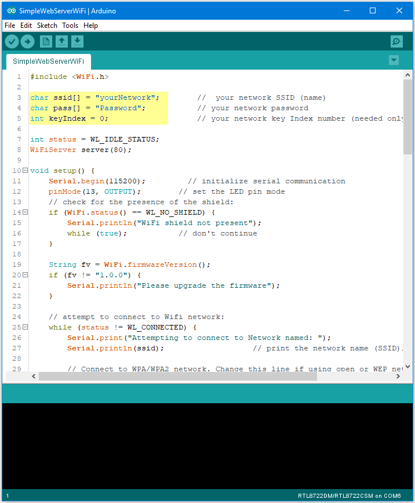Click keyIndex on line 5

point(67,118)
